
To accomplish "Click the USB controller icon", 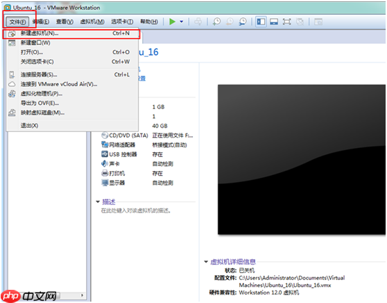I will 105,154.
